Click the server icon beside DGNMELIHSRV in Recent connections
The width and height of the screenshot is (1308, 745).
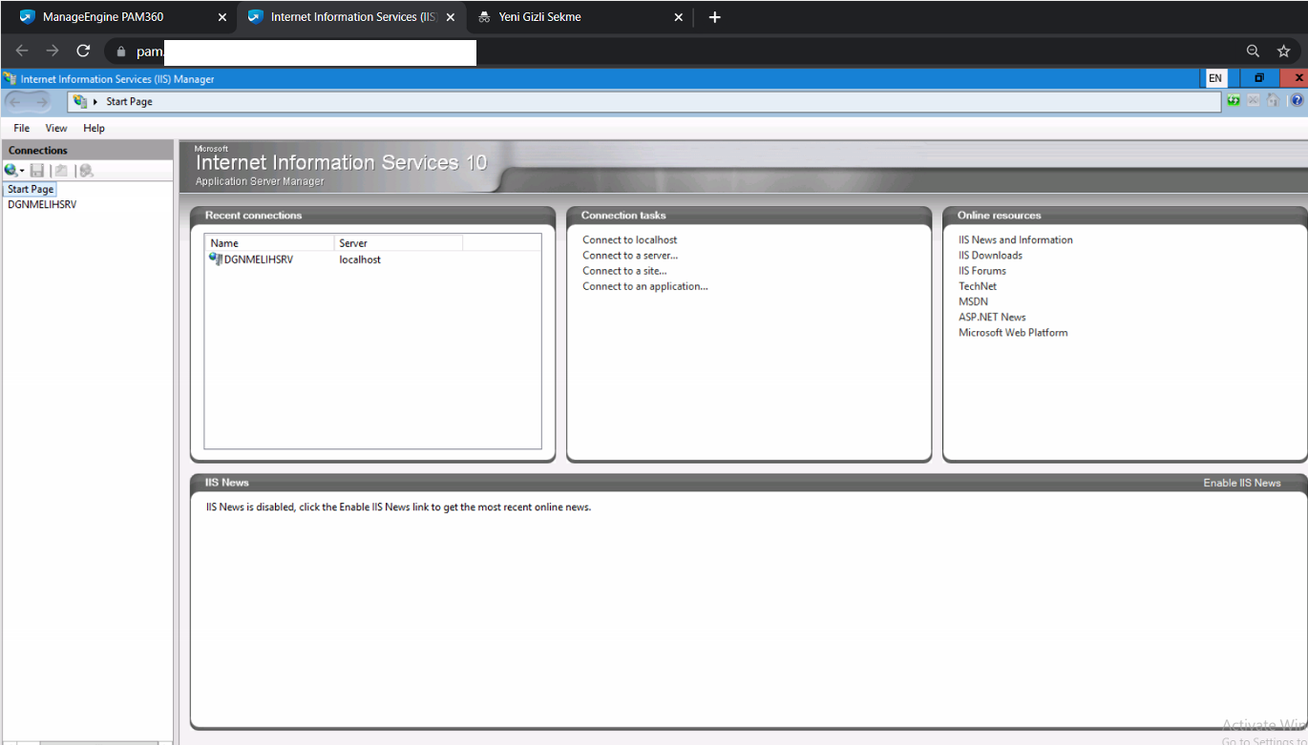click(216, 259)
